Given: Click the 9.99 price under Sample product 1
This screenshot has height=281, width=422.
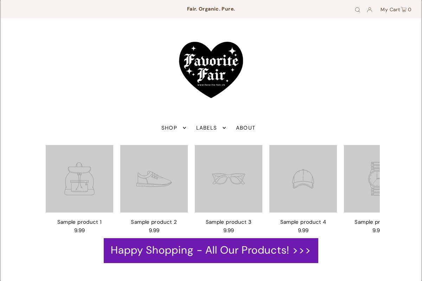Looking at the screenshot, I should (x=79, y=230).
